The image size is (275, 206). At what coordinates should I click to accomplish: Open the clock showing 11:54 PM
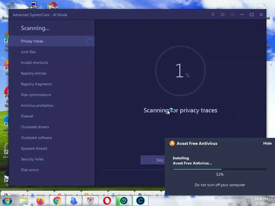(261, 201)
